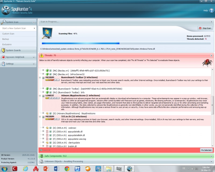This screenshot has width=215, height=172.
Task: Uncheck the SkypEmoticons folder entry checkbox
Action: point(51,113)
